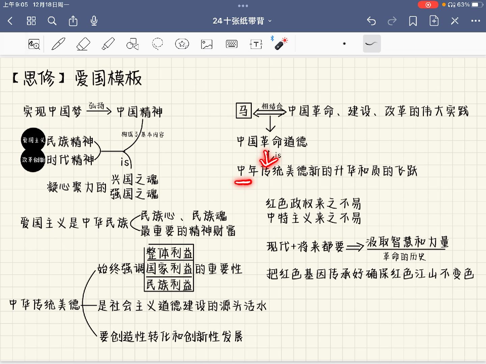Open search with the magnifier icon
The width and height of the screenshot is (486, 364).
52,21
